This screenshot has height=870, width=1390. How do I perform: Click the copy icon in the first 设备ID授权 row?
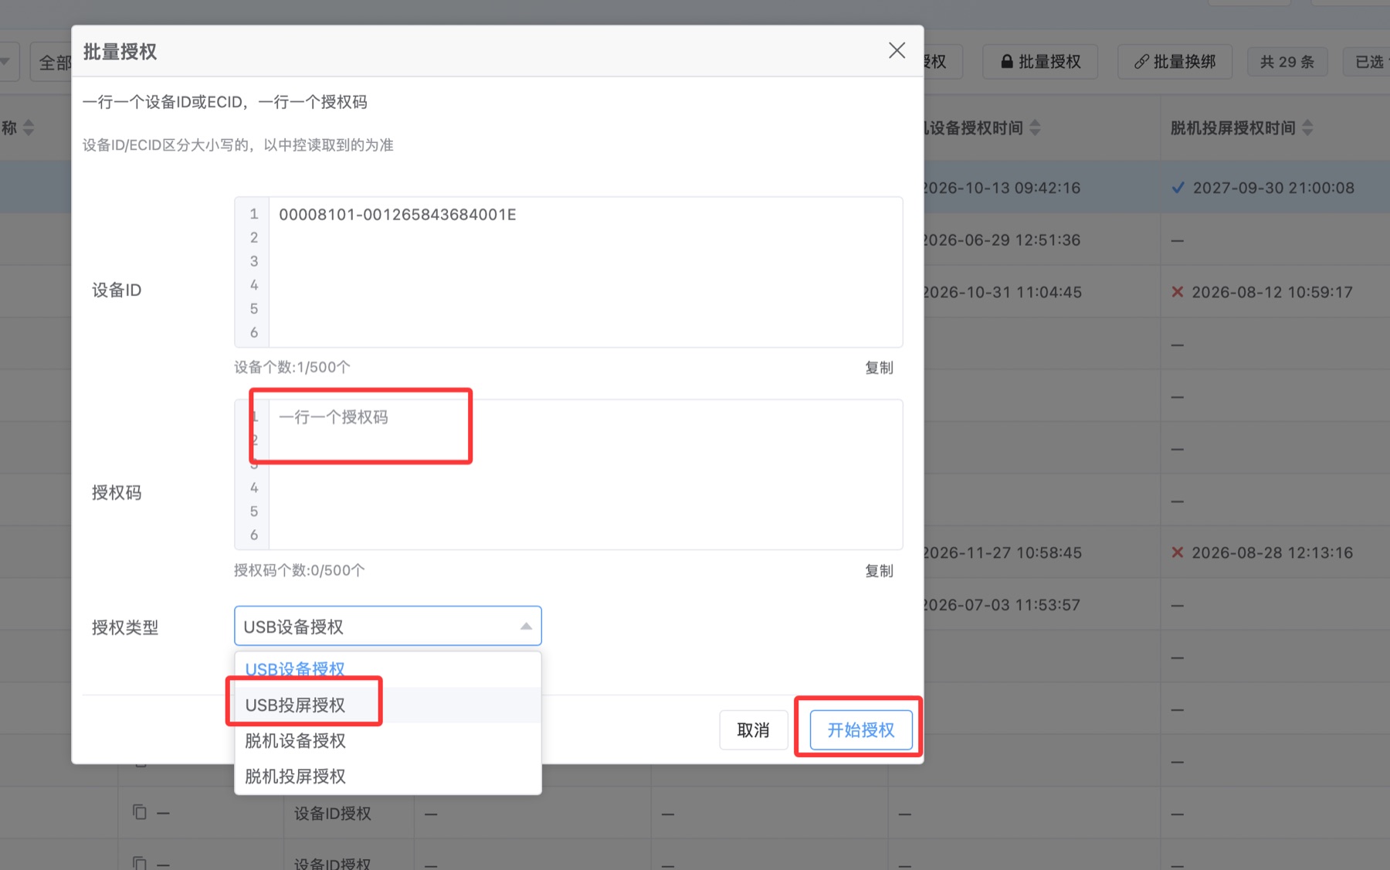click(x=140, y=812)
